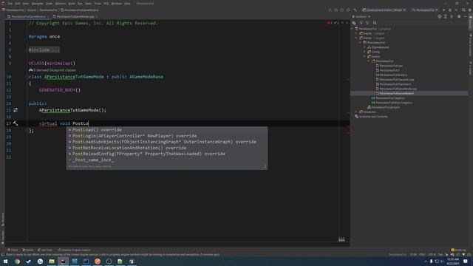Expand the Visualizers node
473x266 pixels.
click(356, 112)
